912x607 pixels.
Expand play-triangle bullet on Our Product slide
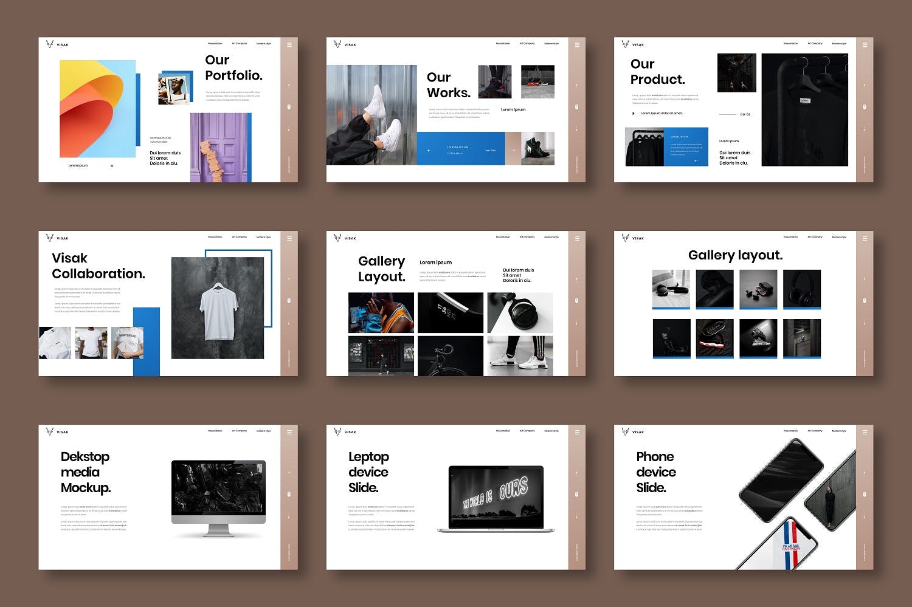(x=634, y=113)
